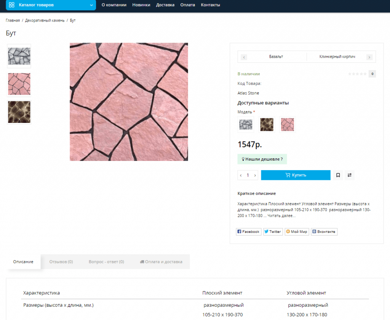Click the Купить button
Image resolution: width=390 pixels, height=320 pixels.
click(296, 175)
